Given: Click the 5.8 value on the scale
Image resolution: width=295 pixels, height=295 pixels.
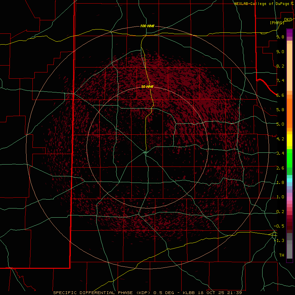Looking at the screenshot, I should [x=280, y=110].
